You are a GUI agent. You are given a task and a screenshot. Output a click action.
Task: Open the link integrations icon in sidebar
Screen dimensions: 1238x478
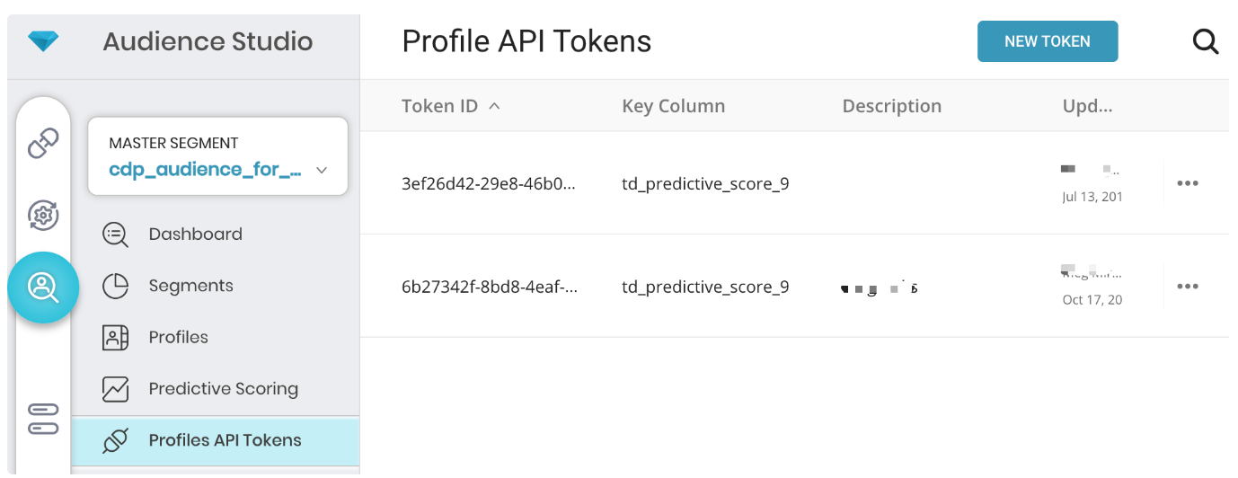[43, 143]
